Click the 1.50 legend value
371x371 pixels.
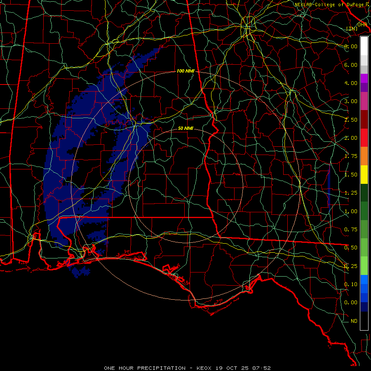(x=351, y=175)
